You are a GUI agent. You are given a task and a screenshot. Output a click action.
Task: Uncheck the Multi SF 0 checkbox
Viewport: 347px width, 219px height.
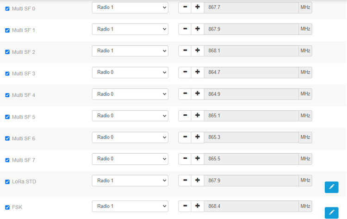point(7,9)
